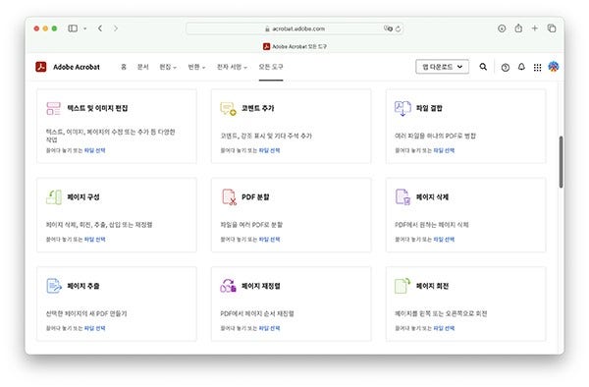The width and height of the screenshot is (589, 387).
Task: Click 파일 선택 link in rotate pages card
Action: click(x=444, y=328)
